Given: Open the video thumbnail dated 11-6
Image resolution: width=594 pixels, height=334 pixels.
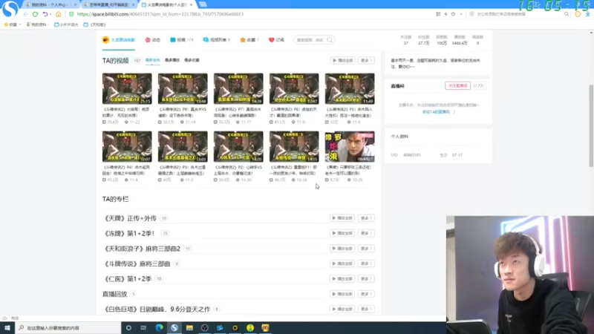Looking at the screenshot, I should click(x=350, y=88).
